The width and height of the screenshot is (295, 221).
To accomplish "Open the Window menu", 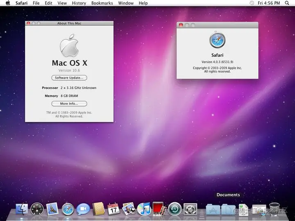I will coord(126,3).
